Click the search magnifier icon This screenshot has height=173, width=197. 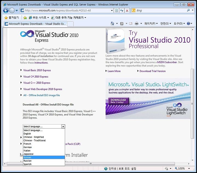pos(189,10)
